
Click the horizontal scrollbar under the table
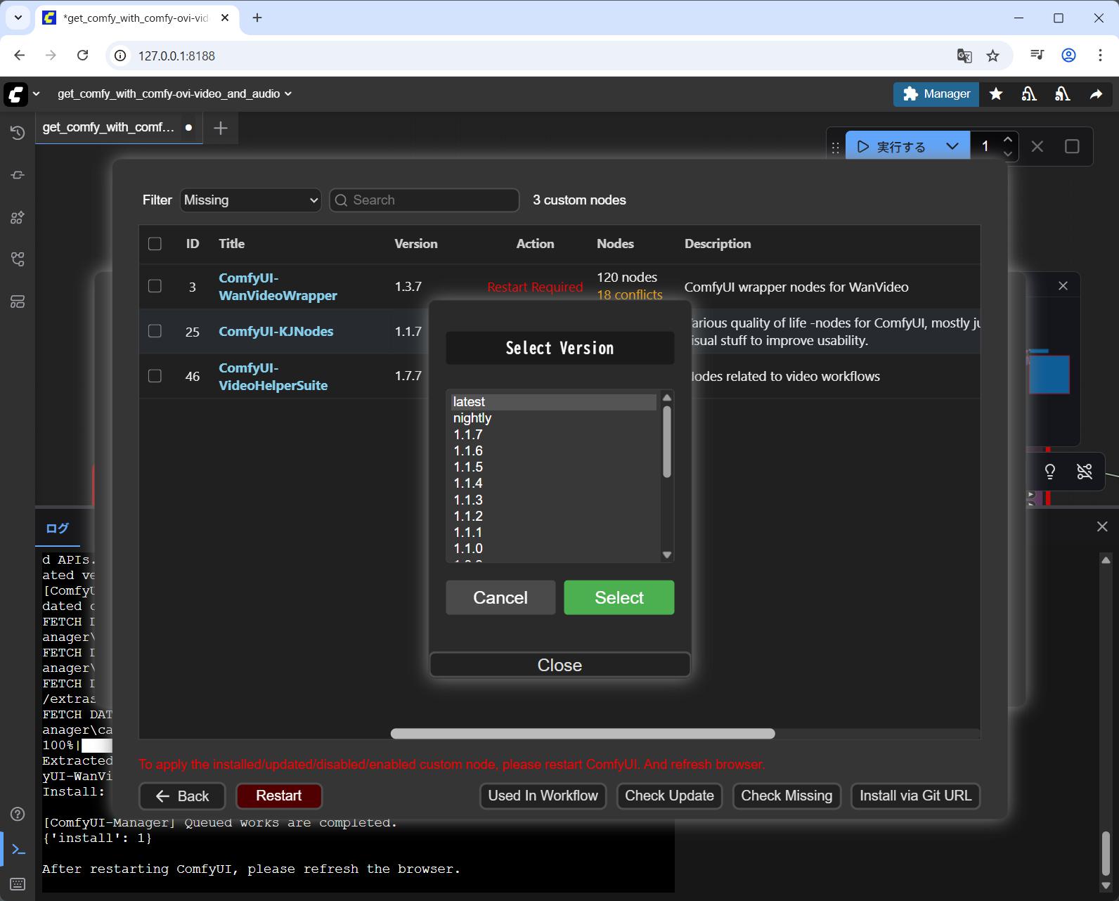pos(582,734)
